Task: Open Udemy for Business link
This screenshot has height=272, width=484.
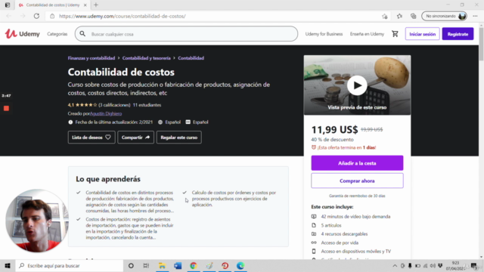Action: 324,34
